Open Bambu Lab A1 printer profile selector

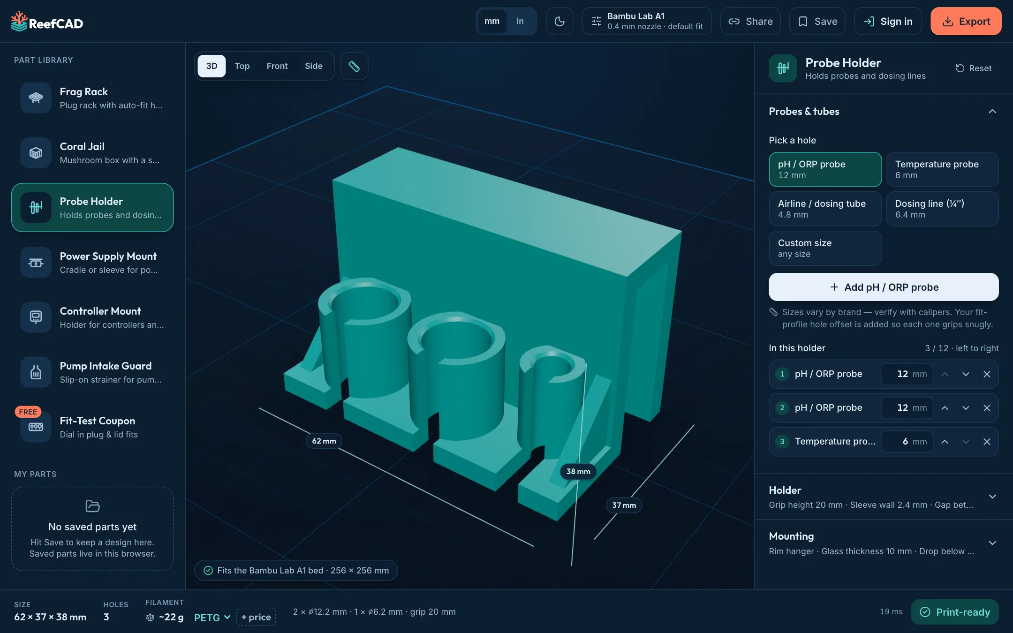646,21
